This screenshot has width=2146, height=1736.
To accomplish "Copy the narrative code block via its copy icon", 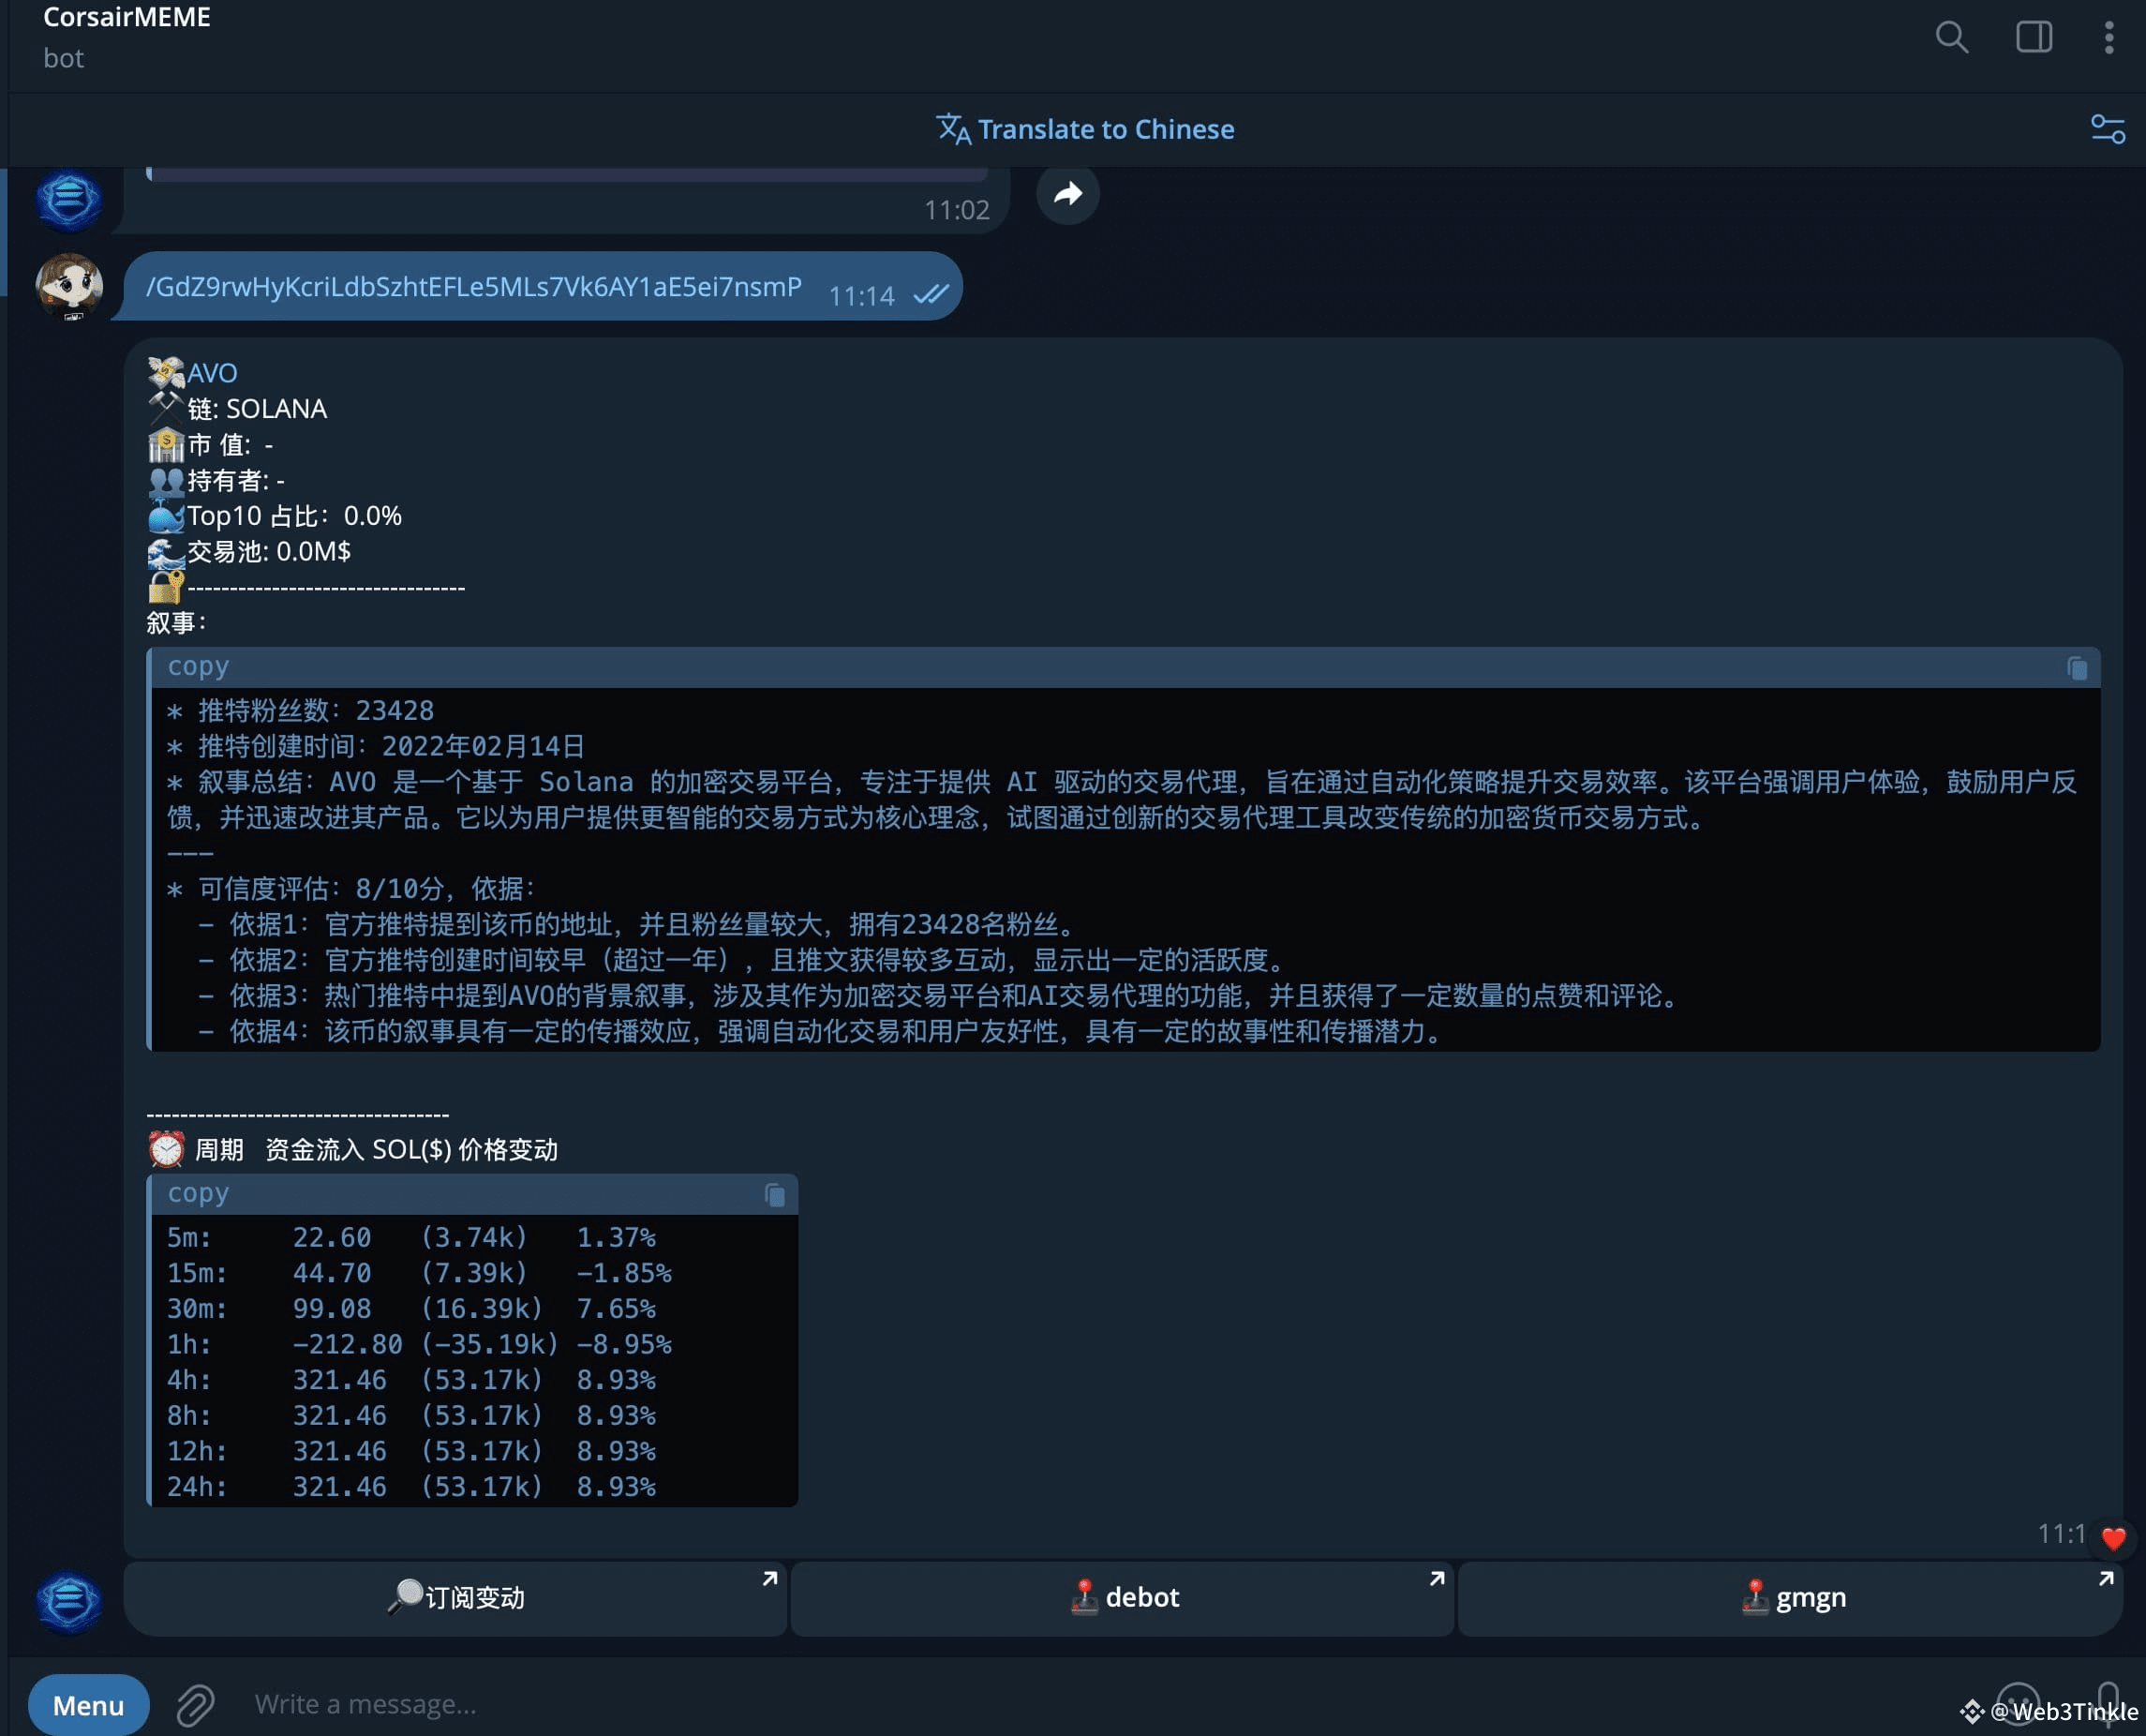I will pyautogui.click(x=2077, y=668).
